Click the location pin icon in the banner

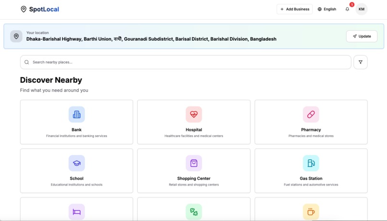(x=16, y=36)
